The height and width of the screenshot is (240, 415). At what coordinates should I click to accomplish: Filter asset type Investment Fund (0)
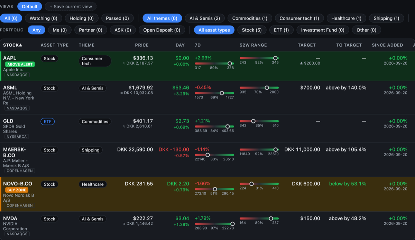click(323, 30)
